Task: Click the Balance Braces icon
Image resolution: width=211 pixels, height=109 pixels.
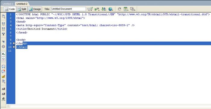Action: click(x=4, y=46)
